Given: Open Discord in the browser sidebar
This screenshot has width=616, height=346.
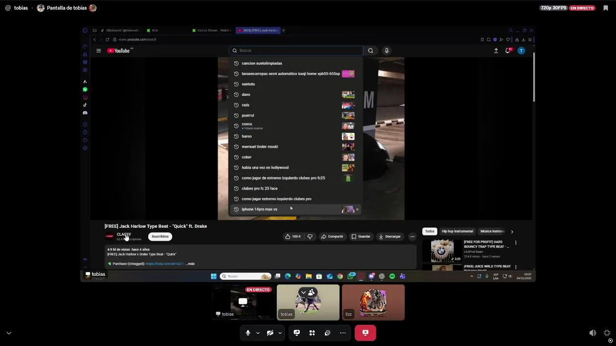Looking at the screenshot, I should pyautogui.click(x=85, y=113).
